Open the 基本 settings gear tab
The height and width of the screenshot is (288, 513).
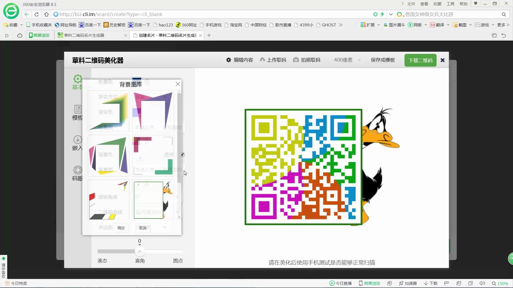[x=77, y=82]
